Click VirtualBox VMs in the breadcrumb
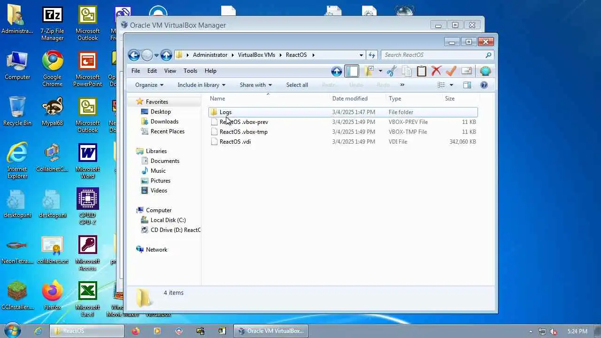 tap(256, 55)
